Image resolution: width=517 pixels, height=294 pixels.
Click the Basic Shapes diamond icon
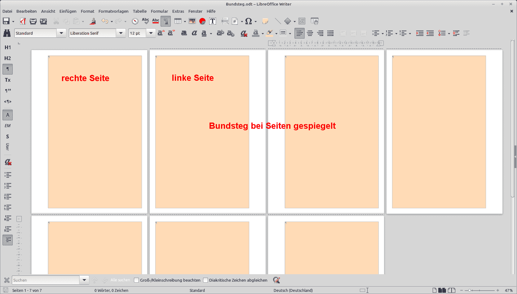288,21
